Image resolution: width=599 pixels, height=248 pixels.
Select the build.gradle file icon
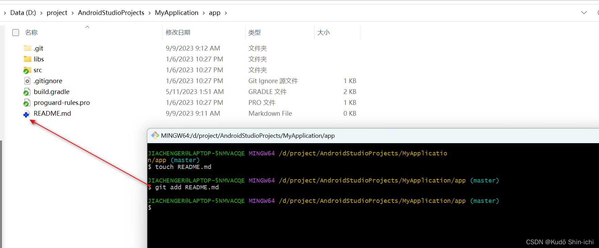[x=27, y=92]
